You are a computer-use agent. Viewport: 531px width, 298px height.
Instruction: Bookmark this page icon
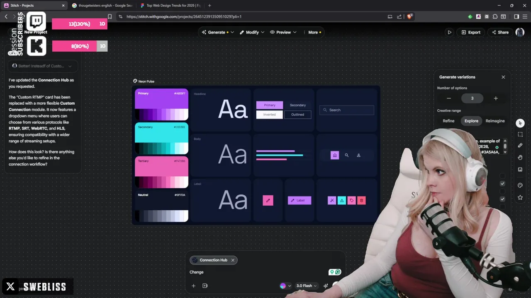tap(110, 17)
